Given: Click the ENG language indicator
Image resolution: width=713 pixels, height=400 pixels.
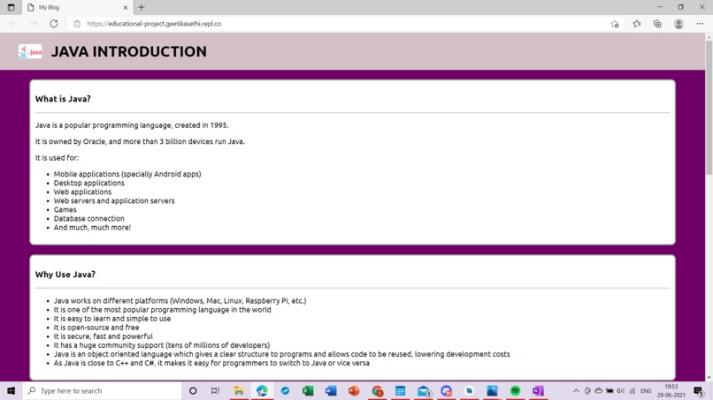Looking at the screenshot, I should [646, 391].
